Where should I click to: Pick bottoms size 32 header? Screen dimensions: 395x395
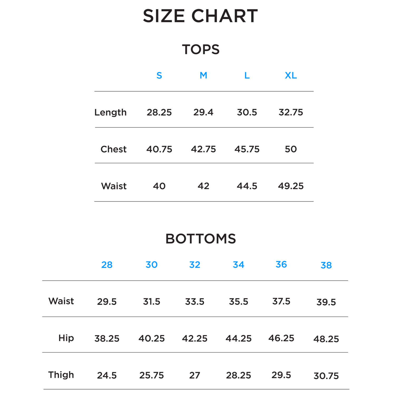[195, 265]
